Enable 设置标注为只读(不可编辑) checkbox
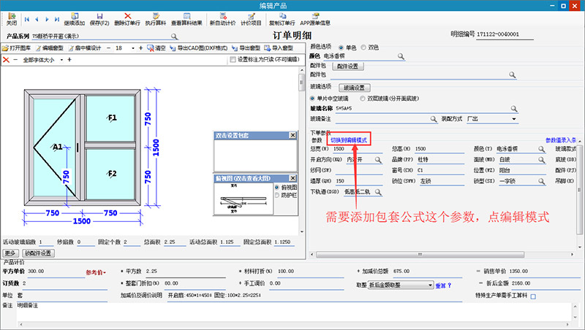585x330 pixels. tap(233, 60)
